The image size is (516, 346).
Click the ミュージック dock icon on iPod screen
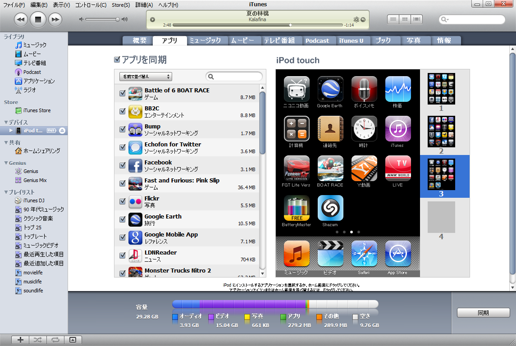297,254
